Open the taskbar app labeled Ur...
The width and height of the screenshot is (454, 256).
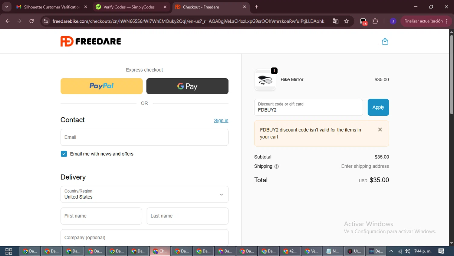(354, 251)
